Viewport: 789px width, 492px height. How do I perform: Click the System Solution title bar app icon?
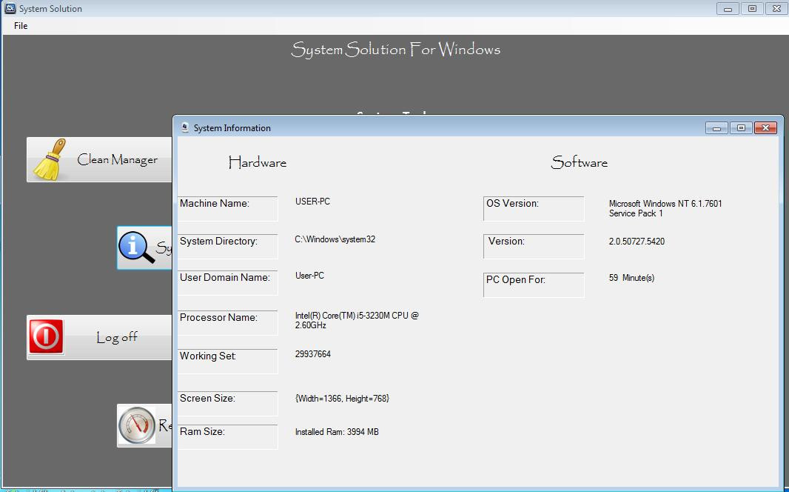pos(10,8)
